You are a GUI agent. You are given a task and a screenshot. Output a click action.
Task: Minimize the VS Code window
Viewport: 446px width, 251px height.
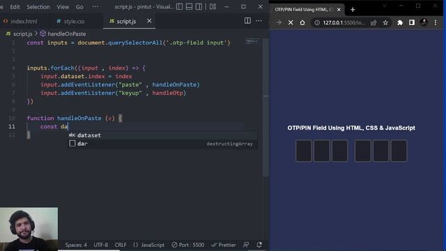point(226,6)
